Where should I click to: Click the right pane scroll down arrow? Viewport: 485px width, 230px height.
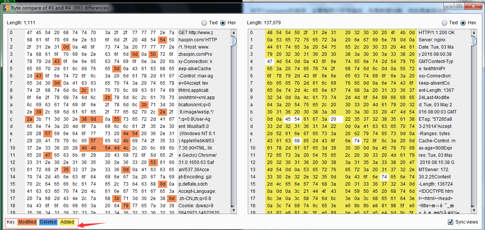pyautogui.click(x=474, y=211)
